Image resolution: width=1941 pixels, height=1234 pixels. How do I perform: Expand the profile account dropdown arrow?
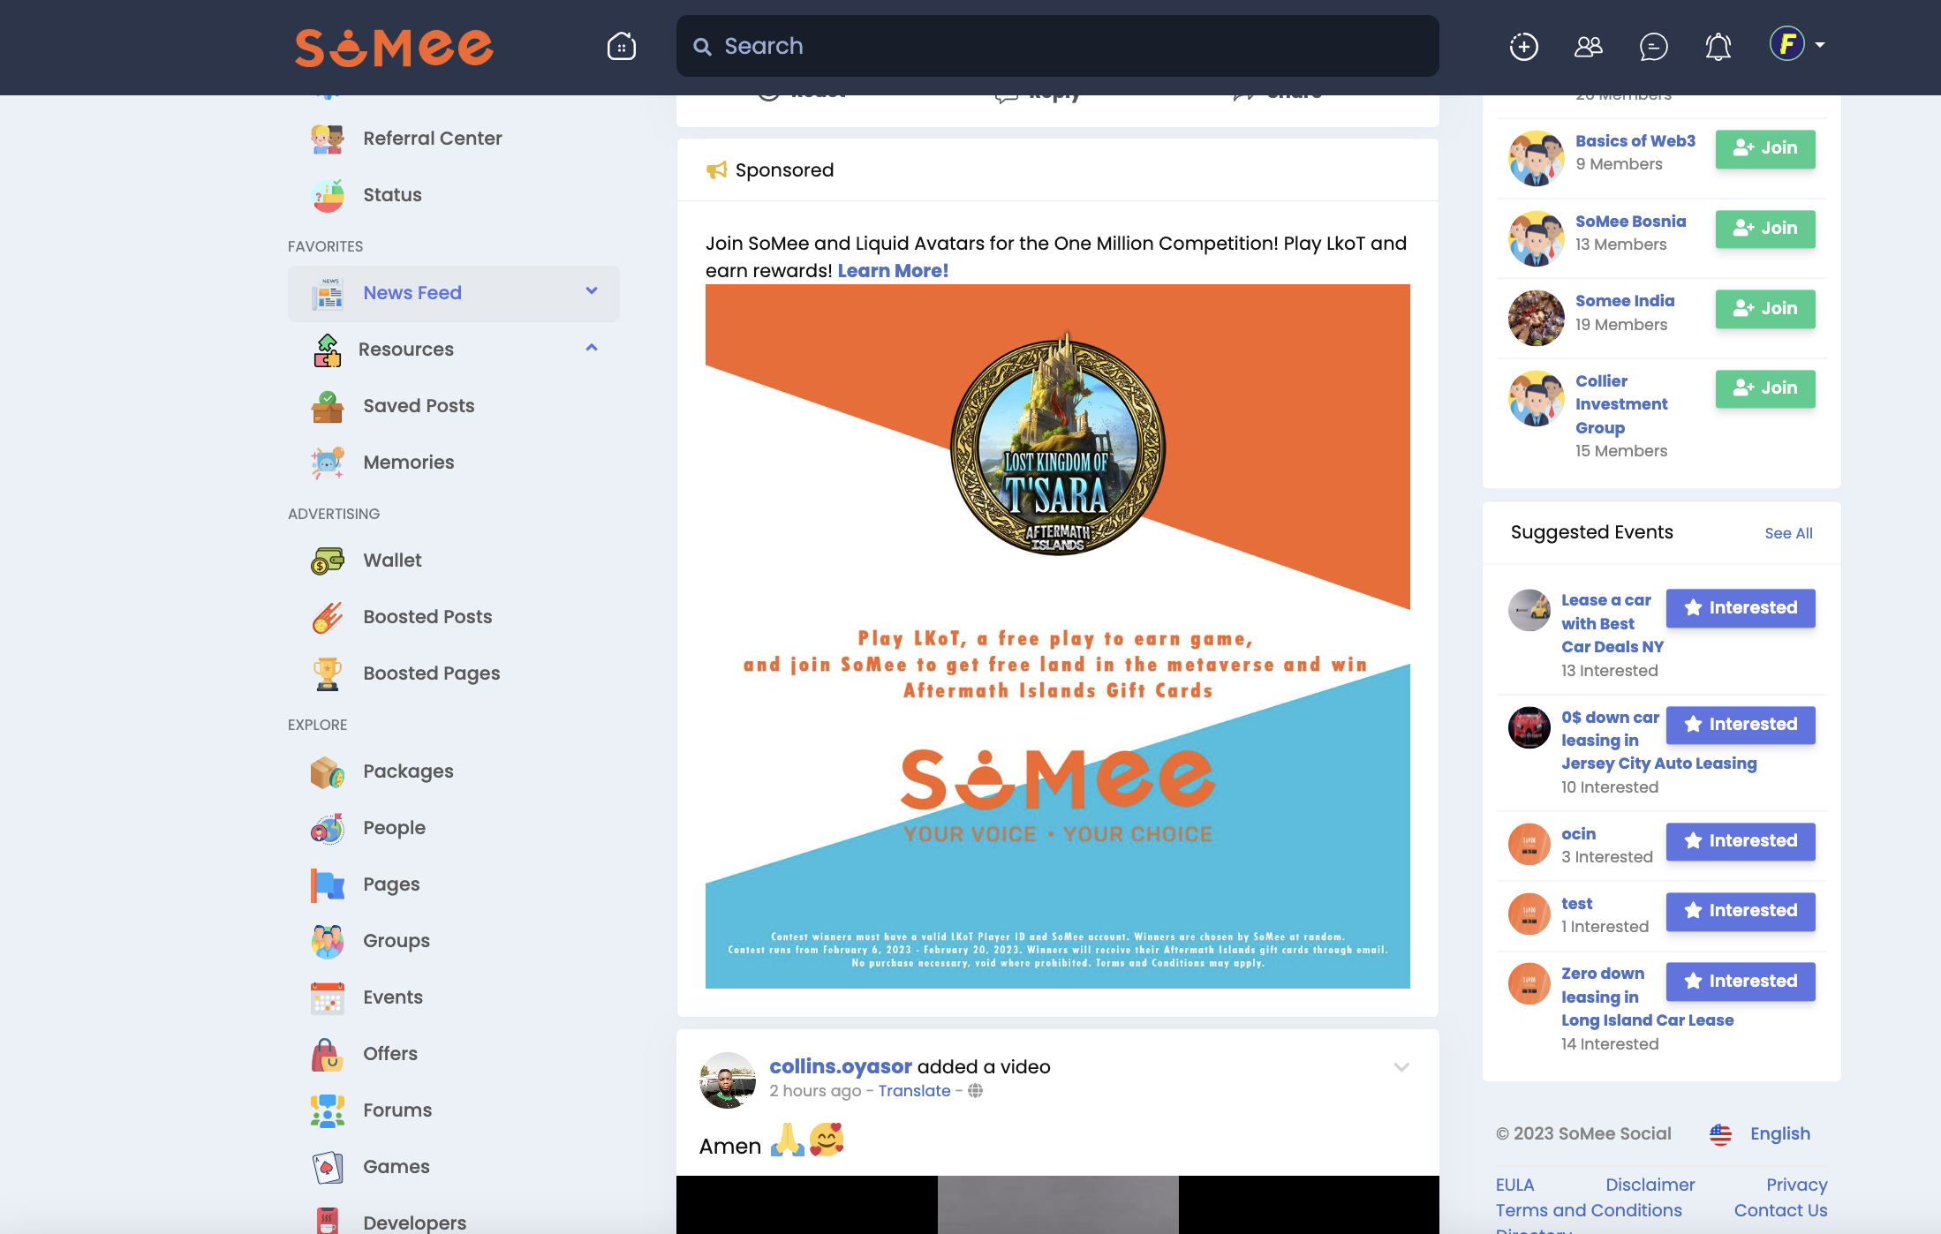(1820, 44)
